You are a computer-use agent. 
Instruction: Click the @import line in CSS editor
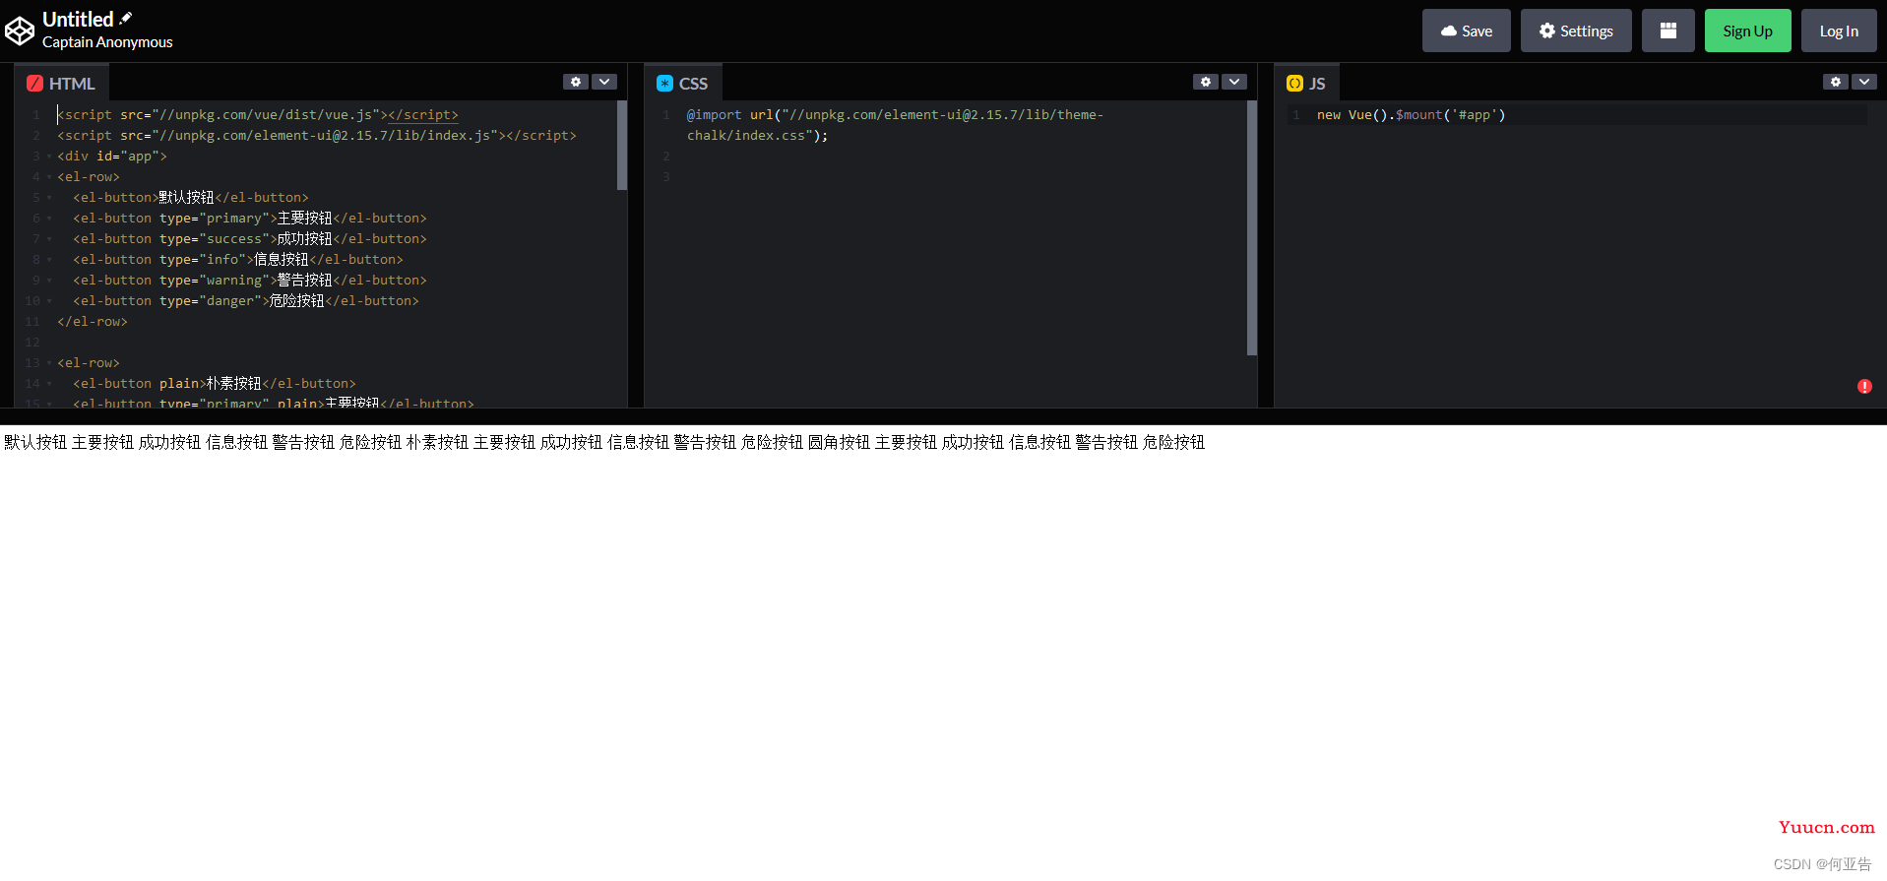(895, 125)
